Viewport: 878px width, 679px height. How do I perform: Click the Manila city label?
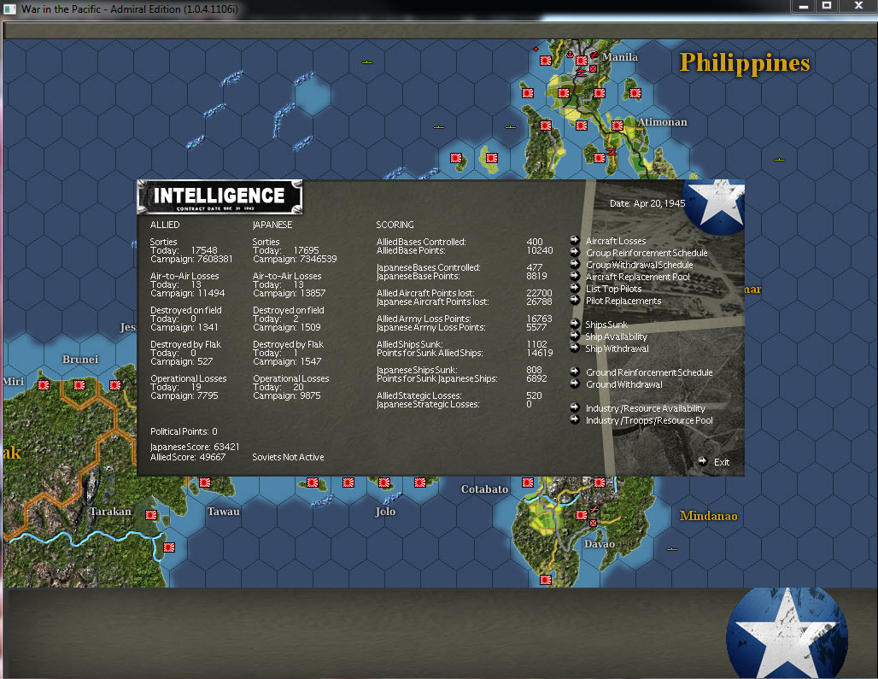[620, 57]
